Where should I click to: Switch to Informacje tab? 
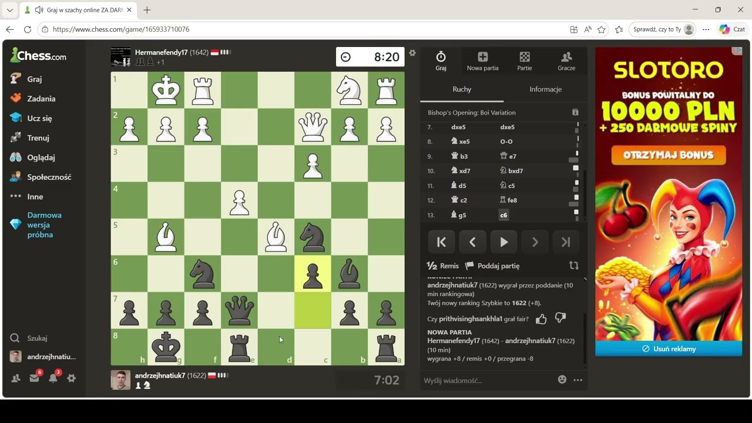click(545, 89)
